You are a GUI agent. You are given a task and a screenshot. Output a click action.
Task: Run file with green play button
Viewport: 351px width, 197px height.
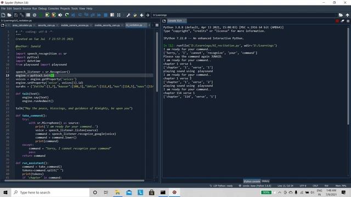coord(41,15)
